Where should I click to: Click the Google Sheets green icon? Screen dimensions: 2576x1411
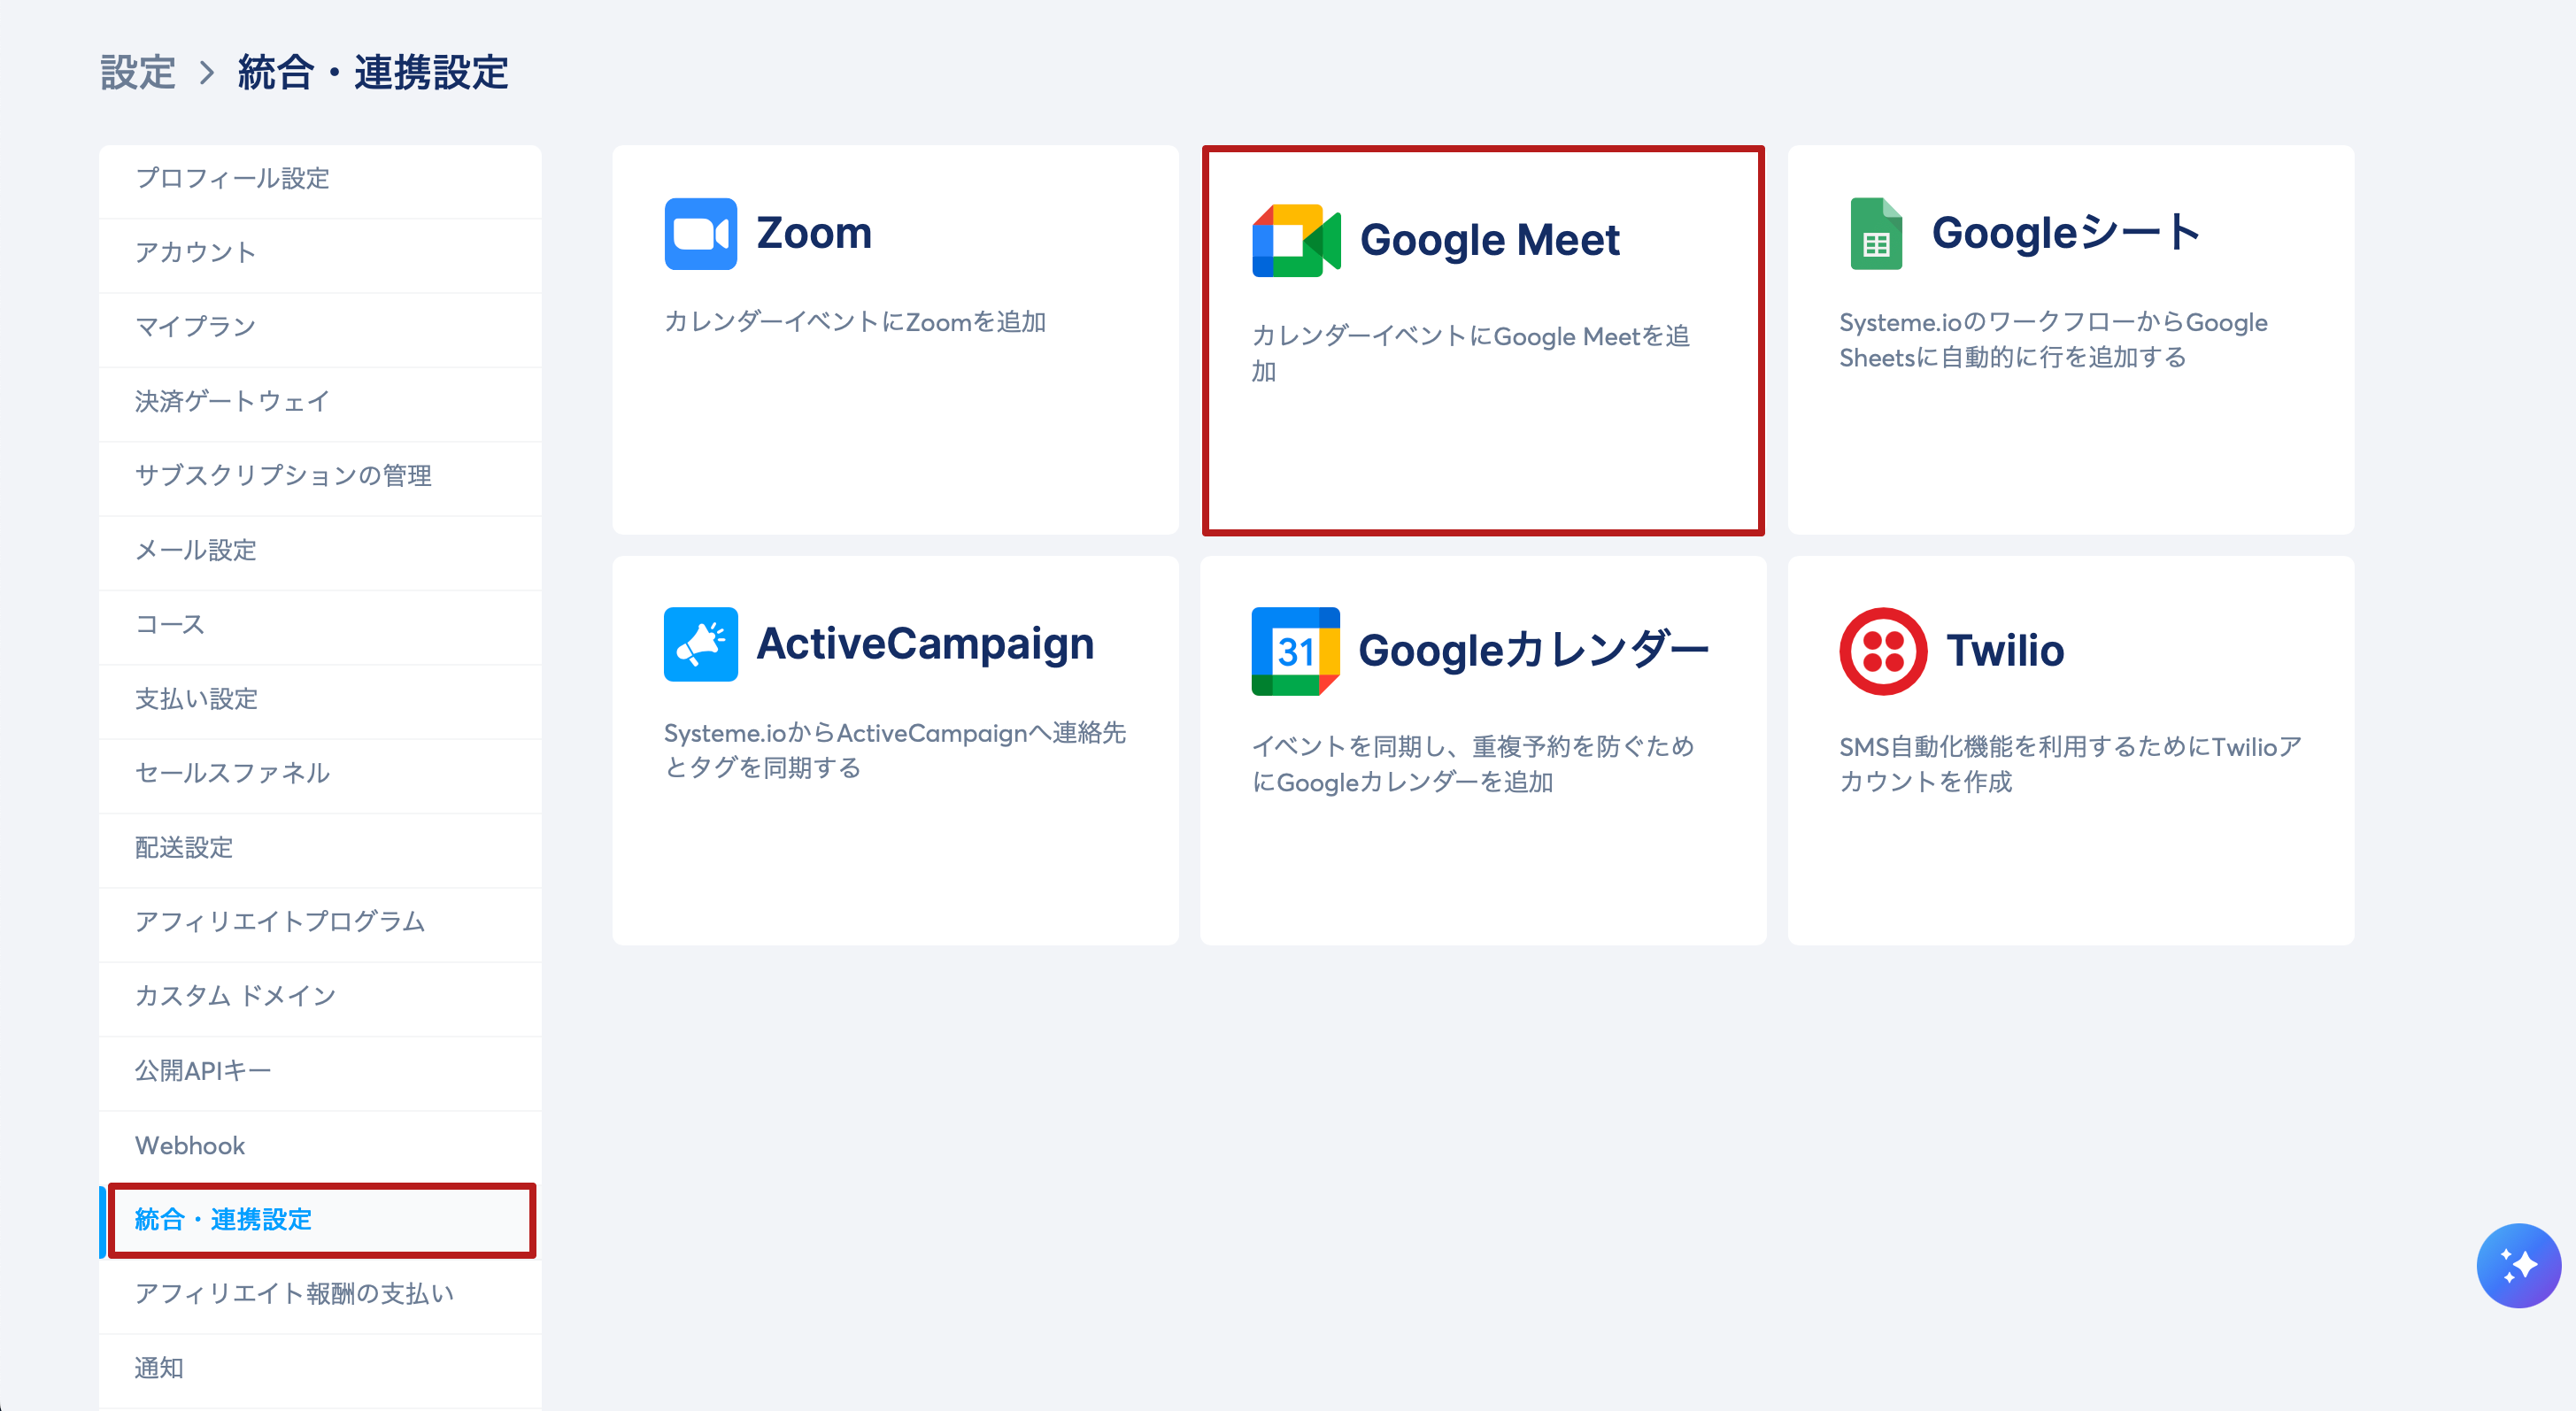click(x=1875, y=234)
